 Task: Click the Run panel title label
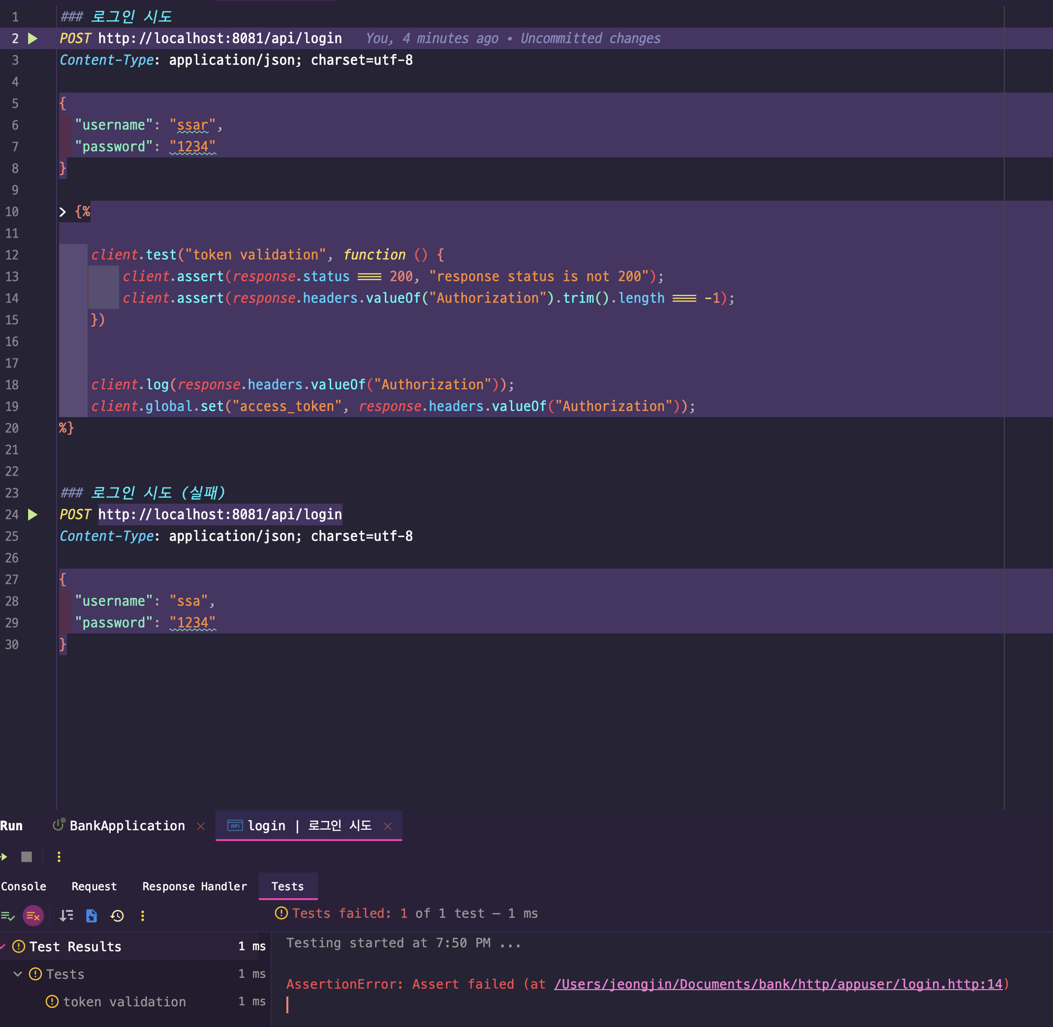11,826
